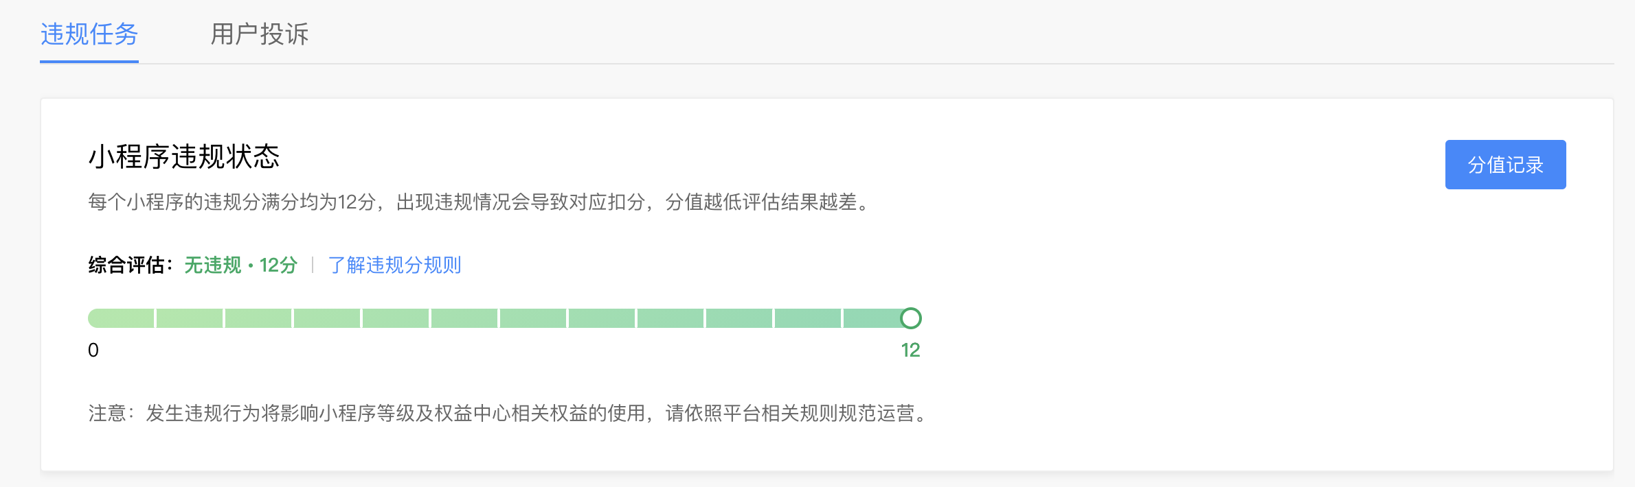Switch to the 违规任务 tab
The height and width of the screenshot is (487, 1635).
point(89,34)
